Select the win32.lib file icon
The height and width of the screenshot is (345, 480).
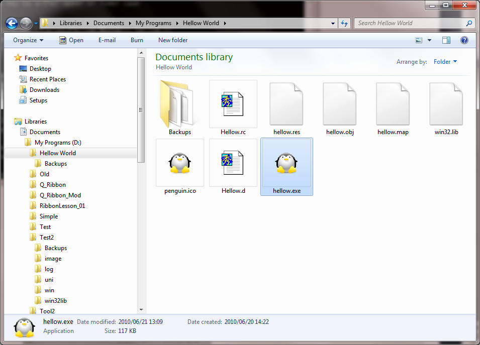coord(446,104)
